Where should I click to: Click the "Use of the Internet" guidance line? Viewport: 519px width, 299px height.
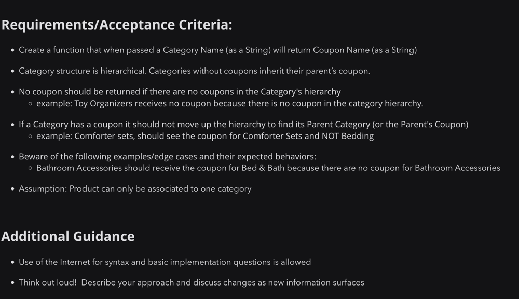point(165,262)
